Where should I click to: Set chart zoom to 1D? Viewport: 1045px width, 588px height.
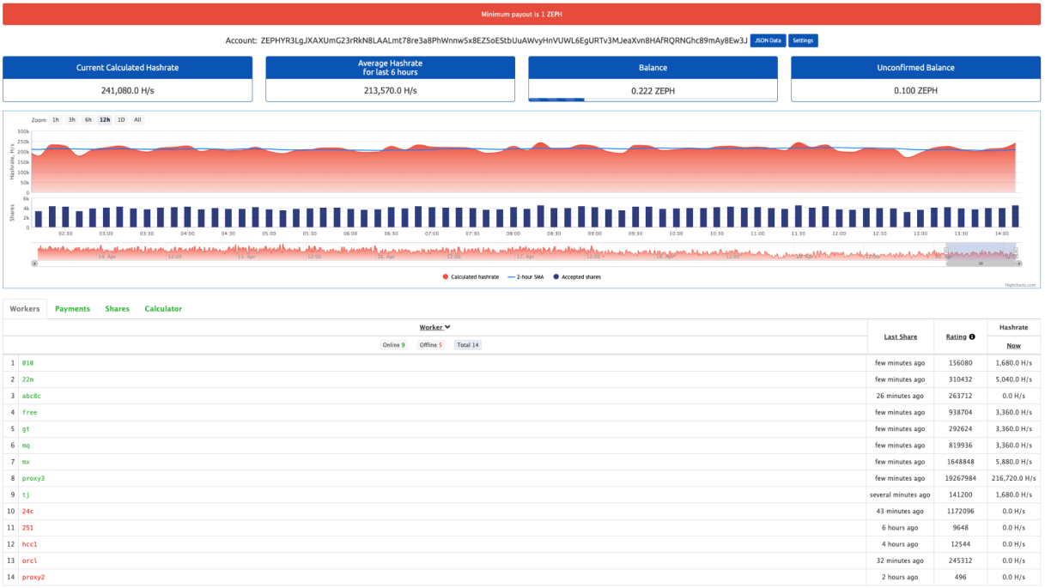click(121, 120)
